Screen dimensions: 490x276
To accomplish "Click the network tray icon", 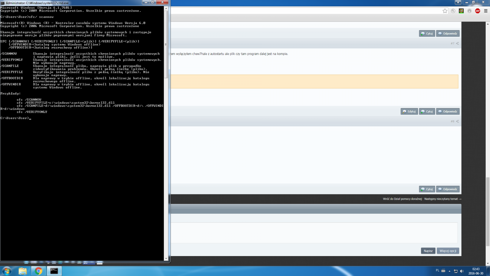I will click(x=456, y=271).
